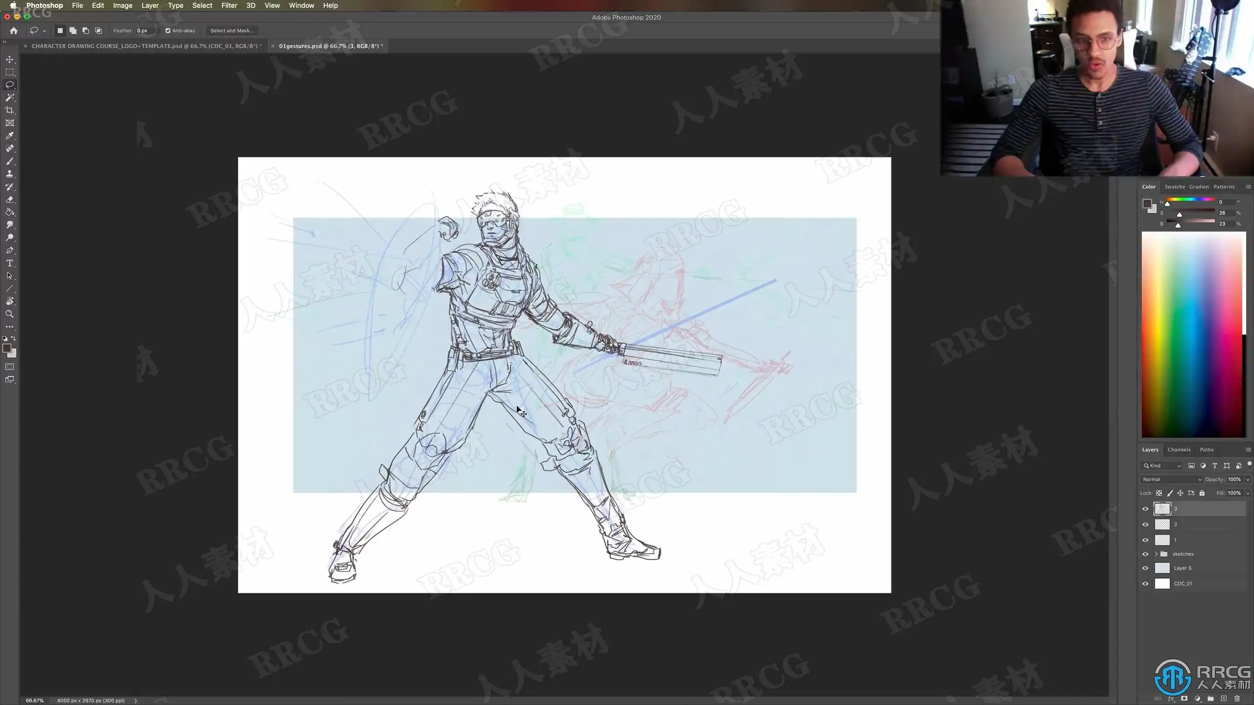Hide the sketches group layer
This screenshot has height=705, width=1254.
pos(1145,554)
